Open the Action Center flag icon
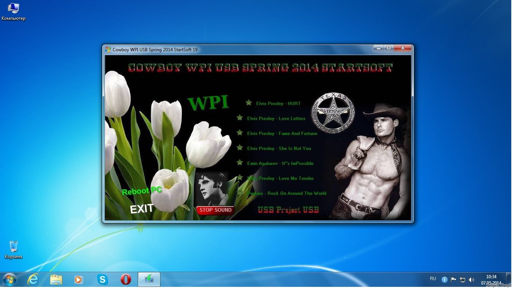 tap(454, 279)
